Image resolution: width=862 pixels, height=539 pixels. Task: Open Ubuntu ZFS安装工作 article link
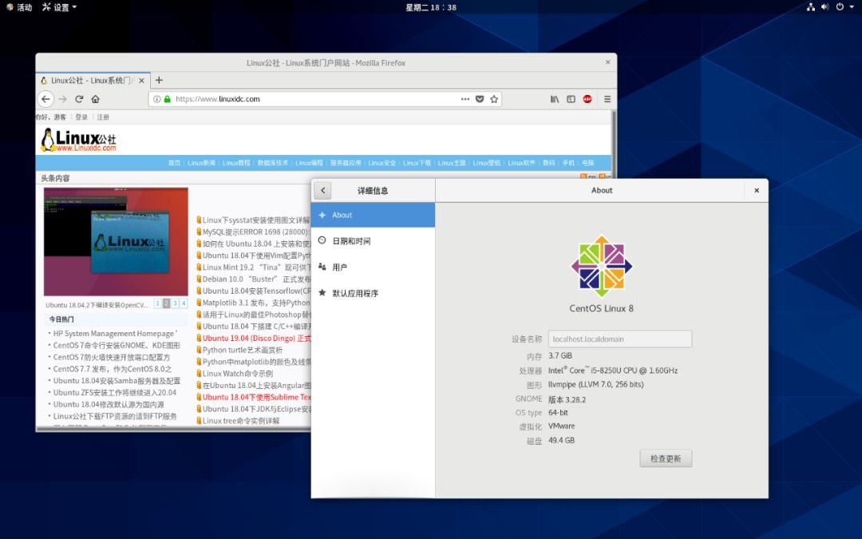tap(115, 393)
